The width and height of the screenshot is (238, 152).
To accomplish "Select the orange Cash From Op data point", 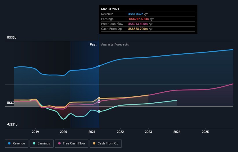I will click(x=99, y=98).
